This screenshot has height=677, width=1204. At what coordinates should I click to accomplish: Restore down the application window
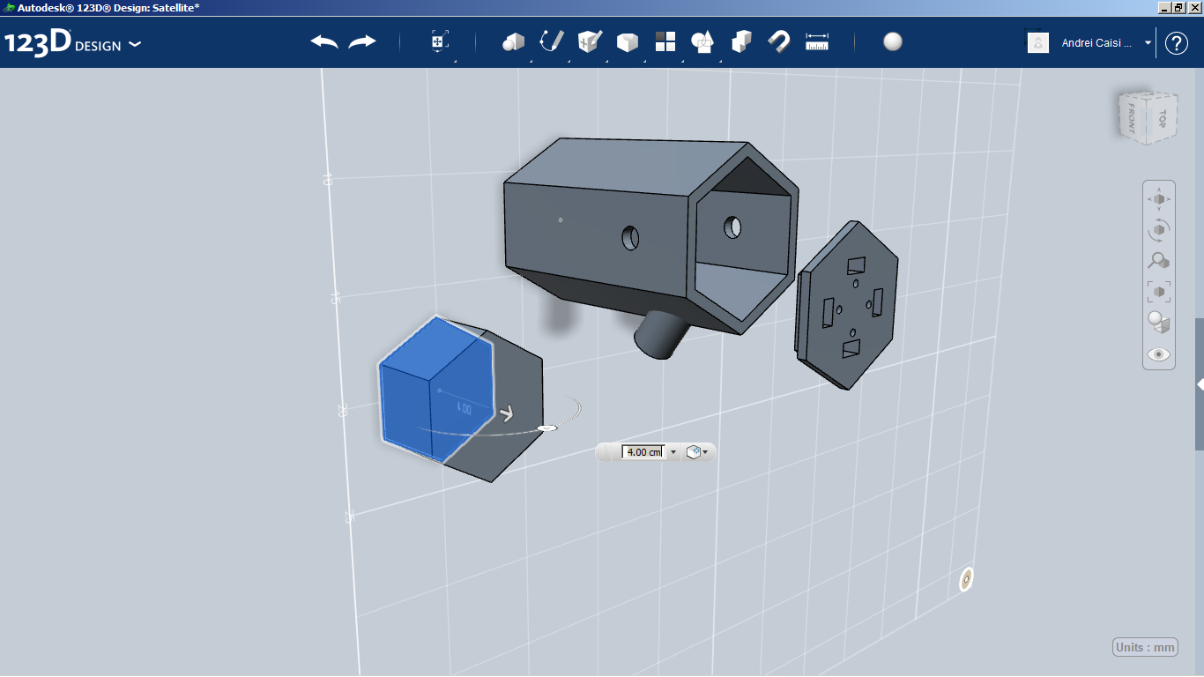click(x=1178, y=7)
